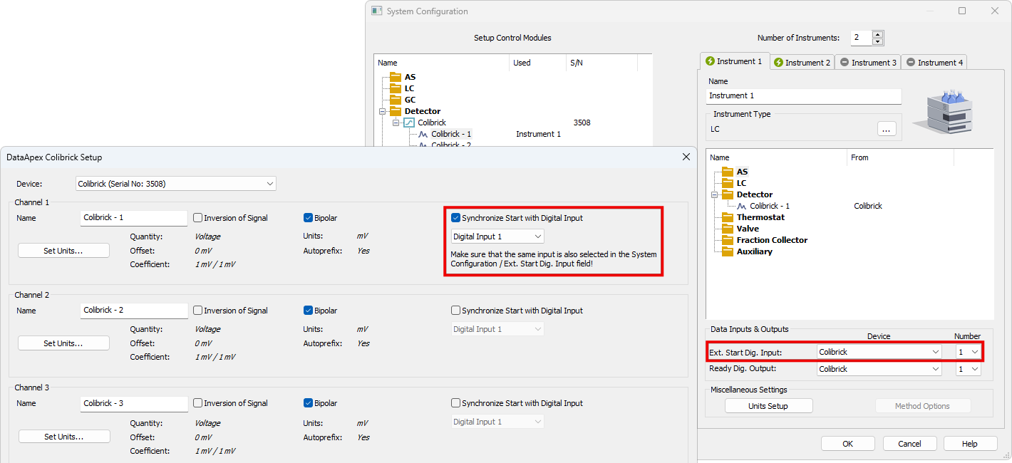Open Ext. Start Dig. Input device dropdown
Image resolution: width=1012 pixels, height=463 pixels.
click(879, 352)
